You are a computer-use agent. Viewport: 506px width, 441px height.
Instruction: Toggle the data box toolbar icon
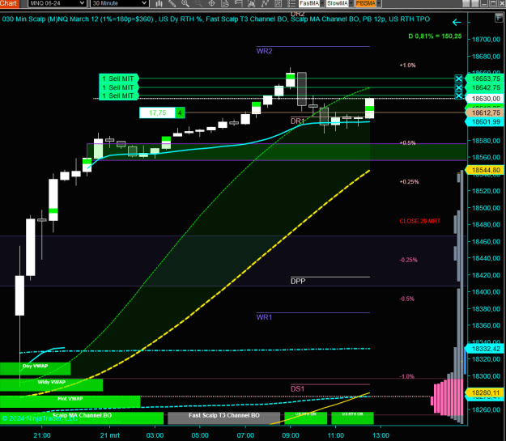(x=225, y=3)
